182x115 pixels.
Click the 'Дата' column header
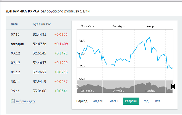coord(14,24)
